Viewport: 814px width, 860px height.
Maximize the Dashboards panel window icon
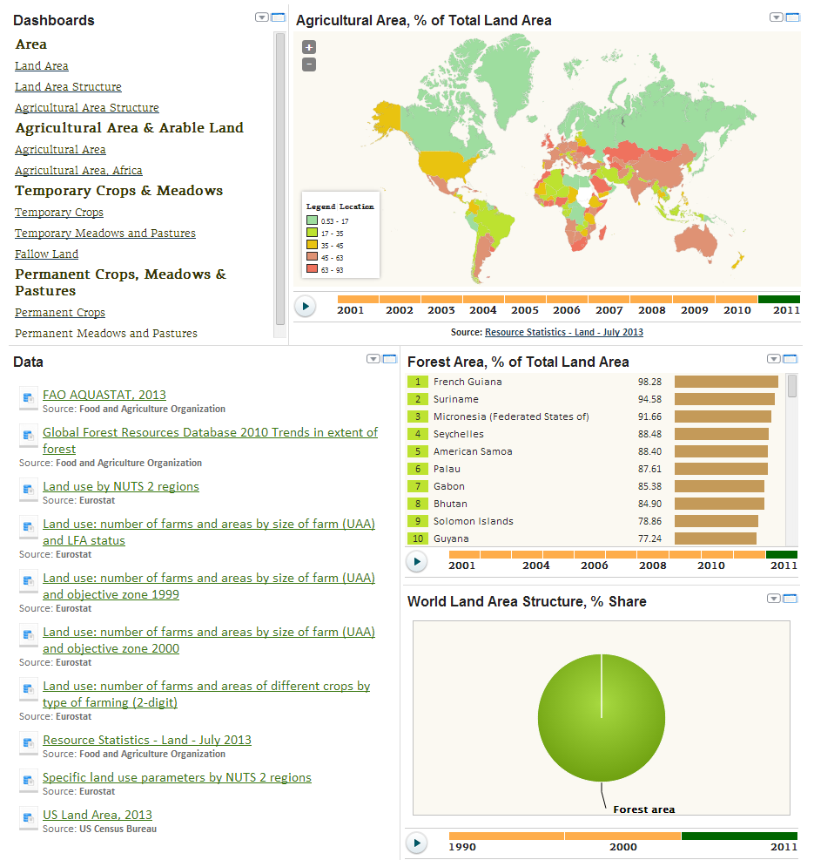point(279,17)
